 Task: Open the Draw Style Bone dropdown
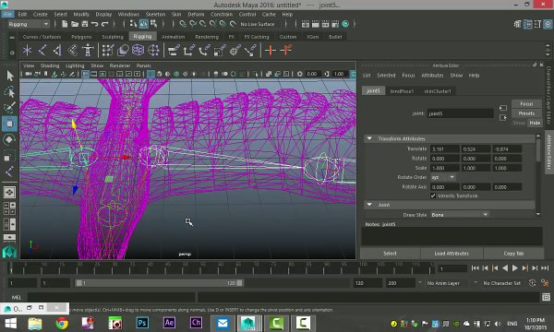coord(459,215)
